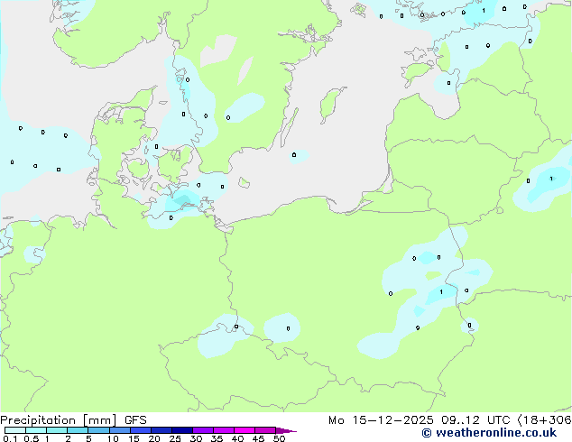Select legend swatch between 15 and 20
The image size is (572, 442).
[141, 430]
